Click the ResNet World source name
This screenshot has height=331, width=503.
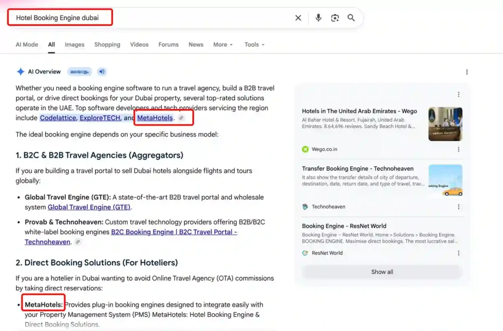pos(327,253)
